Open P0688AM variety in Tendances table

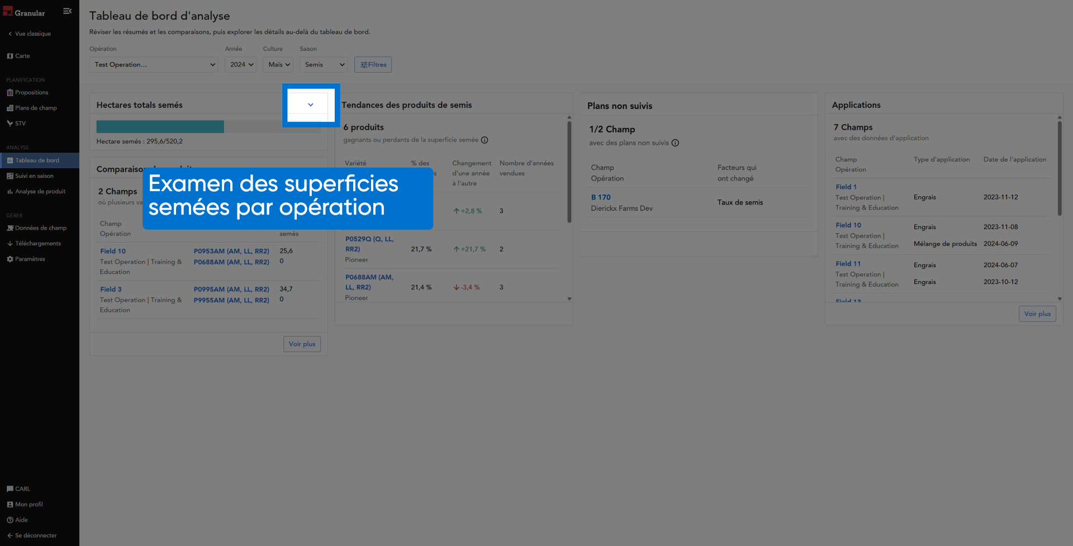click(369, 282)
